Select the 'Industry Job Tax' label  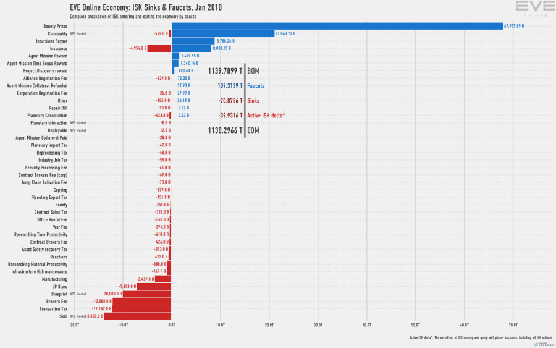[53, 160]
